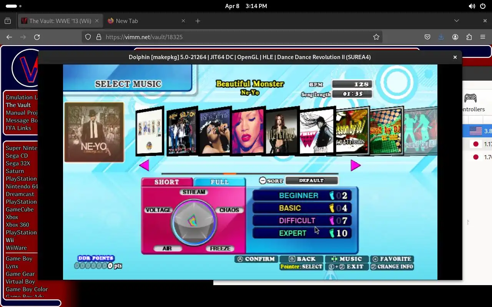Click the STREAM radar label
The height and width of the screenshot is (307, 492).
(194, 192)
